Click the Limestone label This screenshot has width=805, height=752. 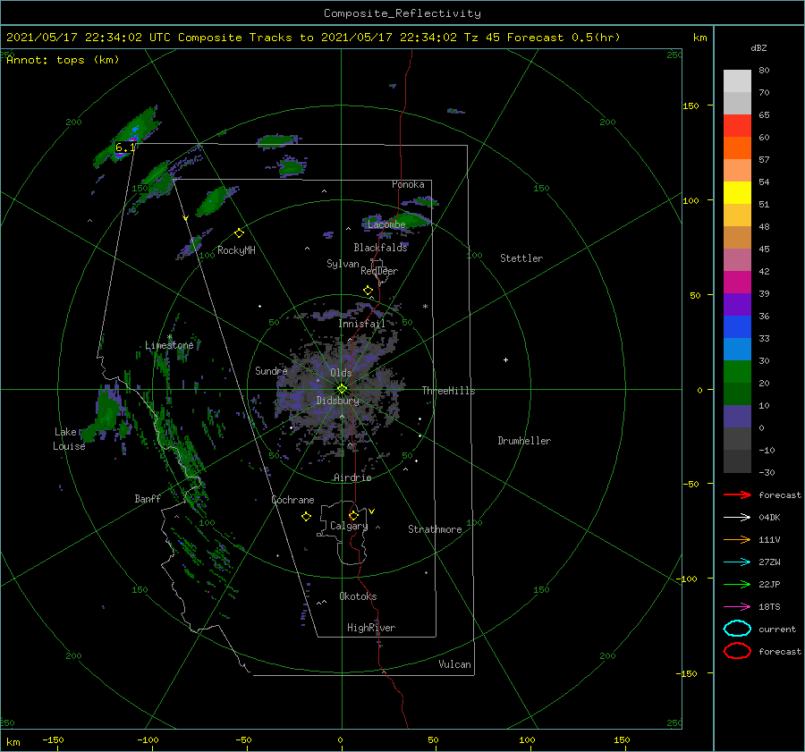tap(169, 345)
